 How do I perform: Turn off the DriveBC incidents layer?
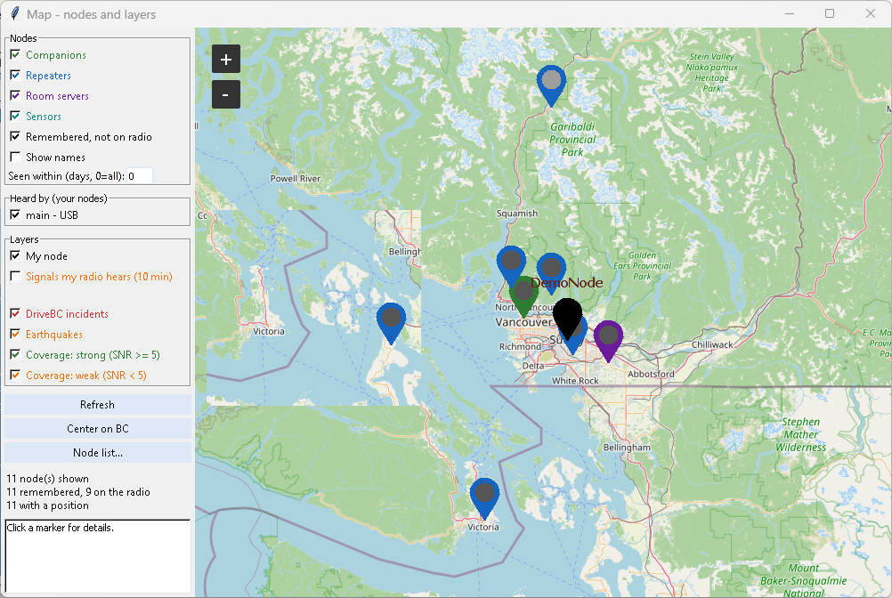(15, 314)
